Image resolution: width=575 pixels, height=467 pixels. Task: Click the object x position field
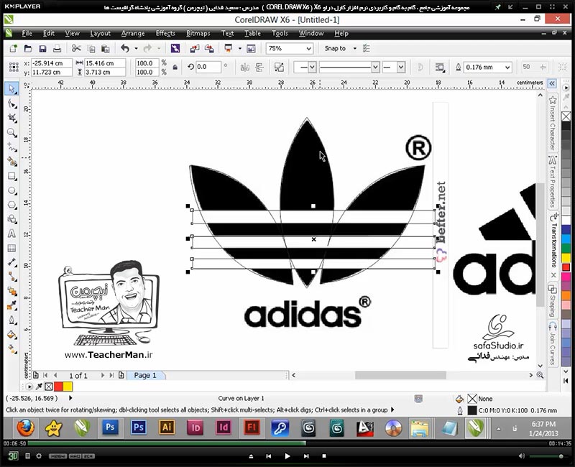51,63
